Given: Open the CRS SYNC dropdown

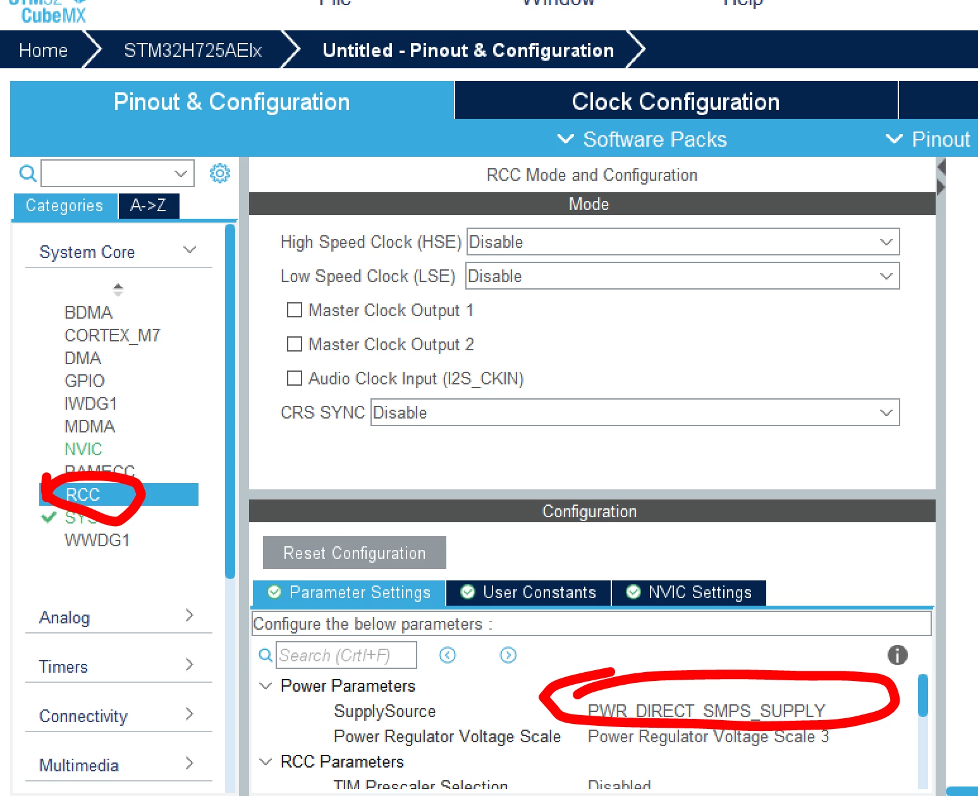Looking at the screenshot, I should pos(635,412).
